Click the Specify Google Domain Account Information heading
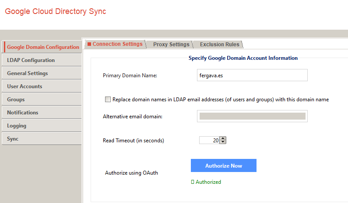 [243, 58]
